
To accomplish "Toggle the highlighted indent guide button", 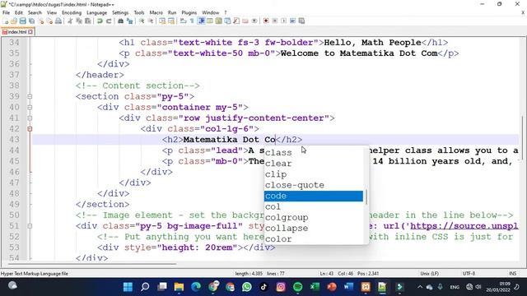I will [x=201, y=21].
